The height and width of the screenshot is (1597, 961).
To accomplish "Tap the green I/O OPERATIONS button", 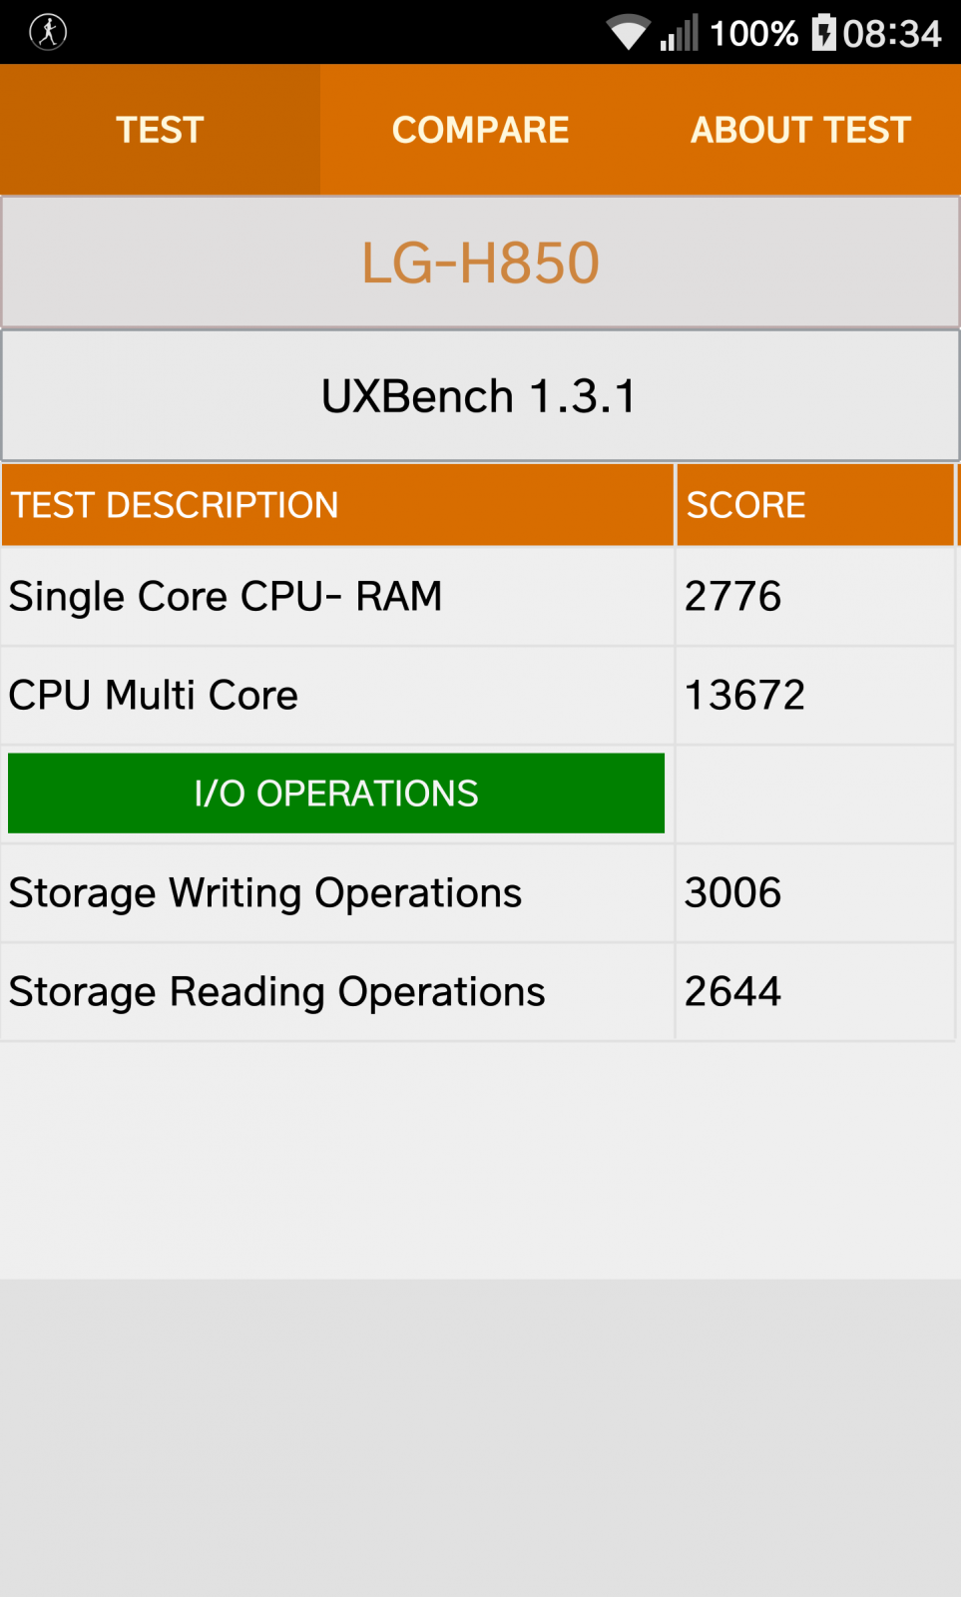I will click(x=336, y=794).
